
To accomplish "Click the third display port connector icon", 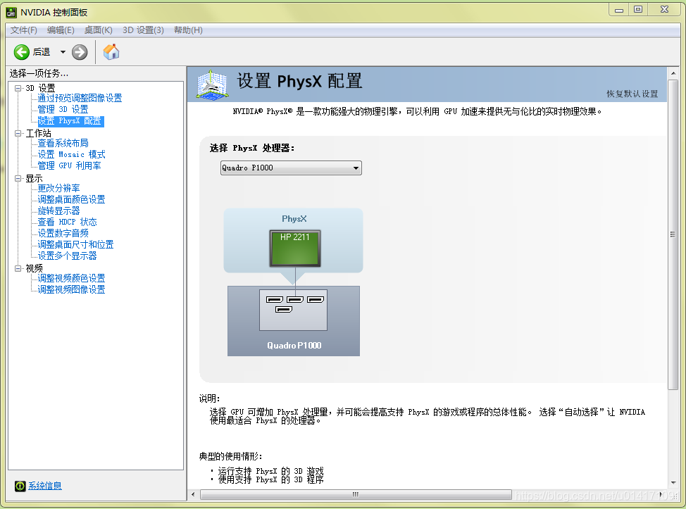I will click(316, 299).
